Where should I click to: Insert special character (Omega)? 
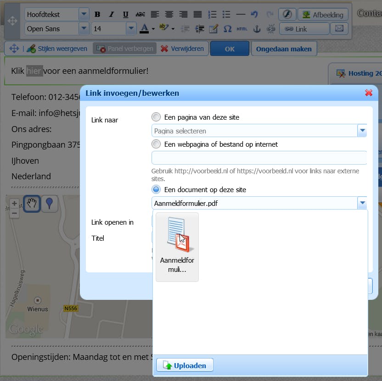pos(228,29)
